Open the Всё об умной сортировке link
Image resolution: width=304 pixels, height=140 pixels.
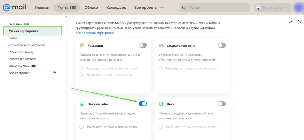click(x=95, y=33)
